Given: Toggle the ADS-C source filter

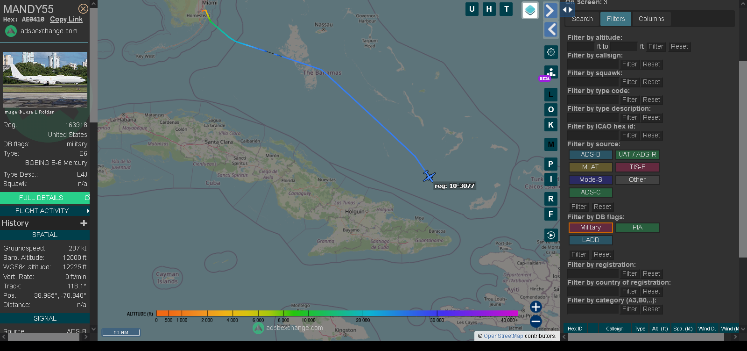Looking at the screenshot, I should tap(591, 193).
